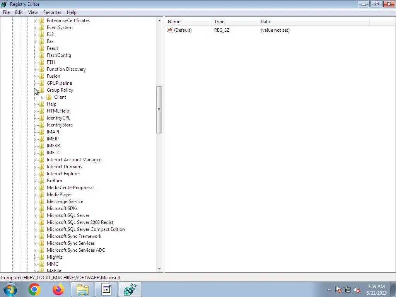Screen dimensions: 396x297
Task: Open the Action Center flag tray icon
Action: (x=338, y=290)
